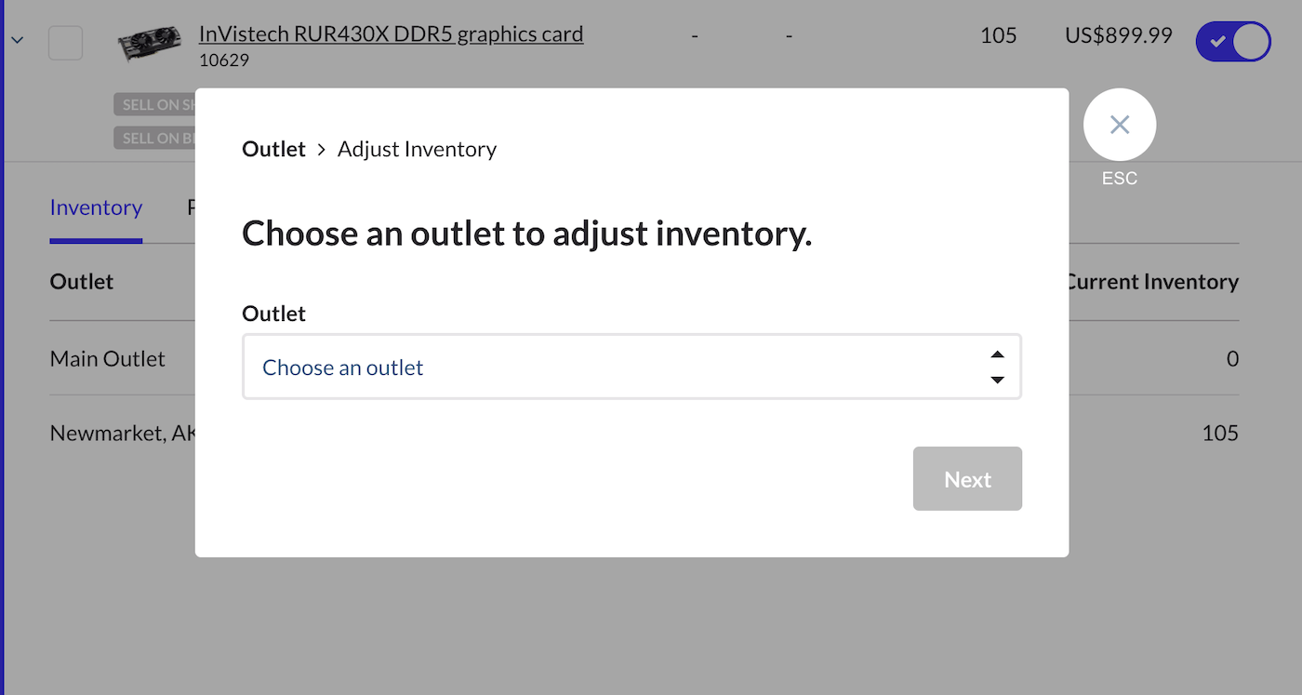The image size is (1302, 695).
Task: Click the Current Inventory column header
Action: tap(1153, 282)
